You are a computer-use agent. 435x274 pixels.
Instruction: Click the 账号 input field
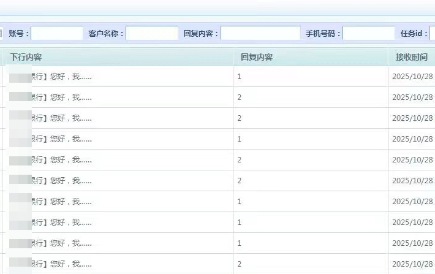coord(57,33)
